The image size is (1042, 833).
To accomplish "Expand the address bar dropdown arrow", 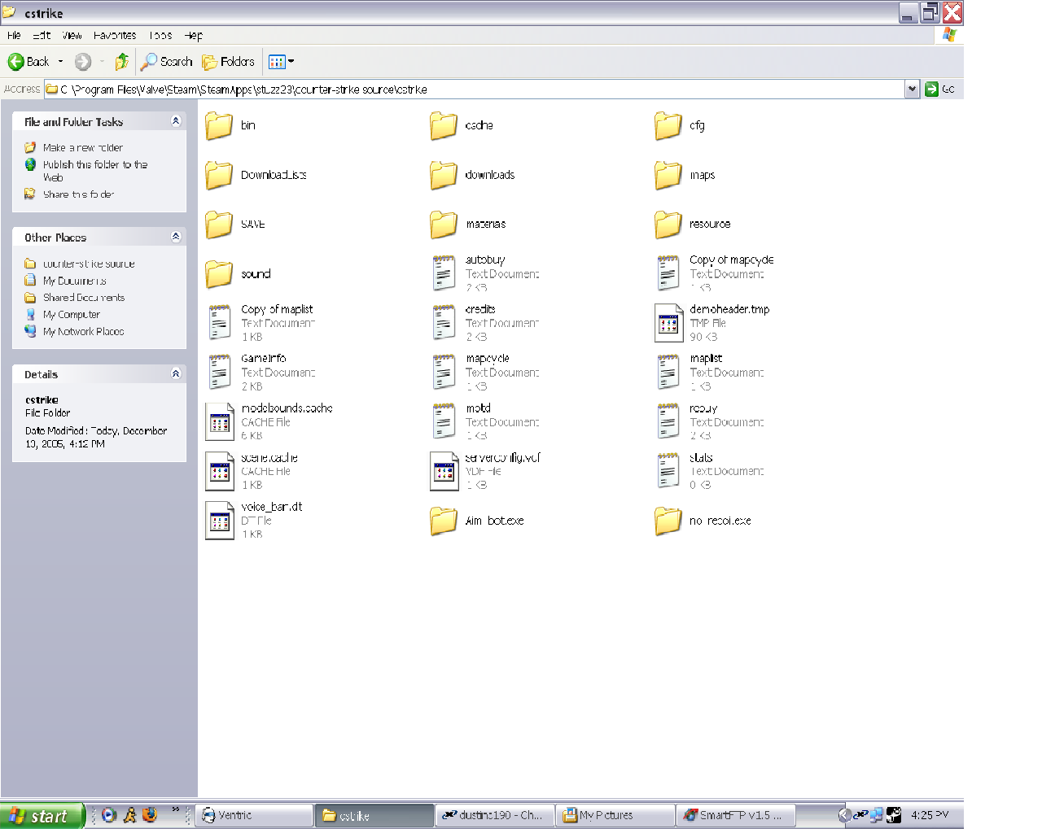I will (x=912, y=89).
